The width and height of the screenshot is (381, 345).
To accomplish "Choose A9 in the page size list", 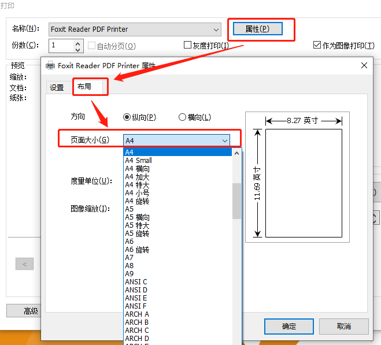I will pos(178,273).
